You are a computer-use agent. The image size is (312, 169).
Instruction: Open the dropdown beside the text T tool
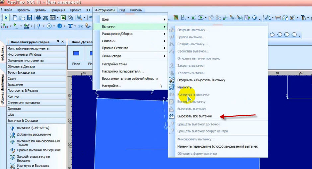[x=75, y=26]
